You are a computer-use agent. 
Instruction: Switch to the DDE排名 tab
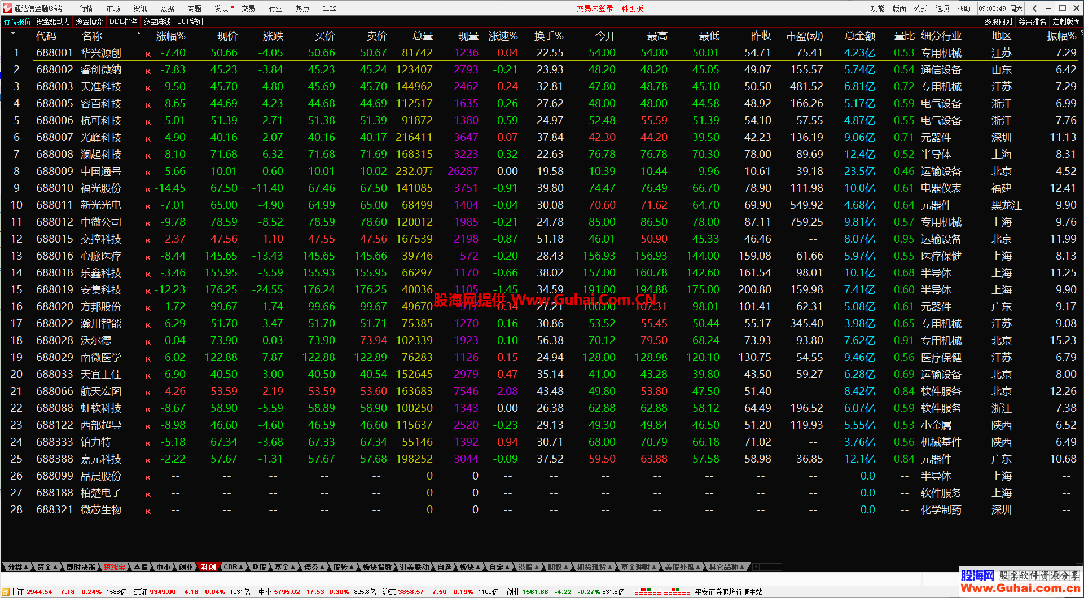tap(124, 21)
